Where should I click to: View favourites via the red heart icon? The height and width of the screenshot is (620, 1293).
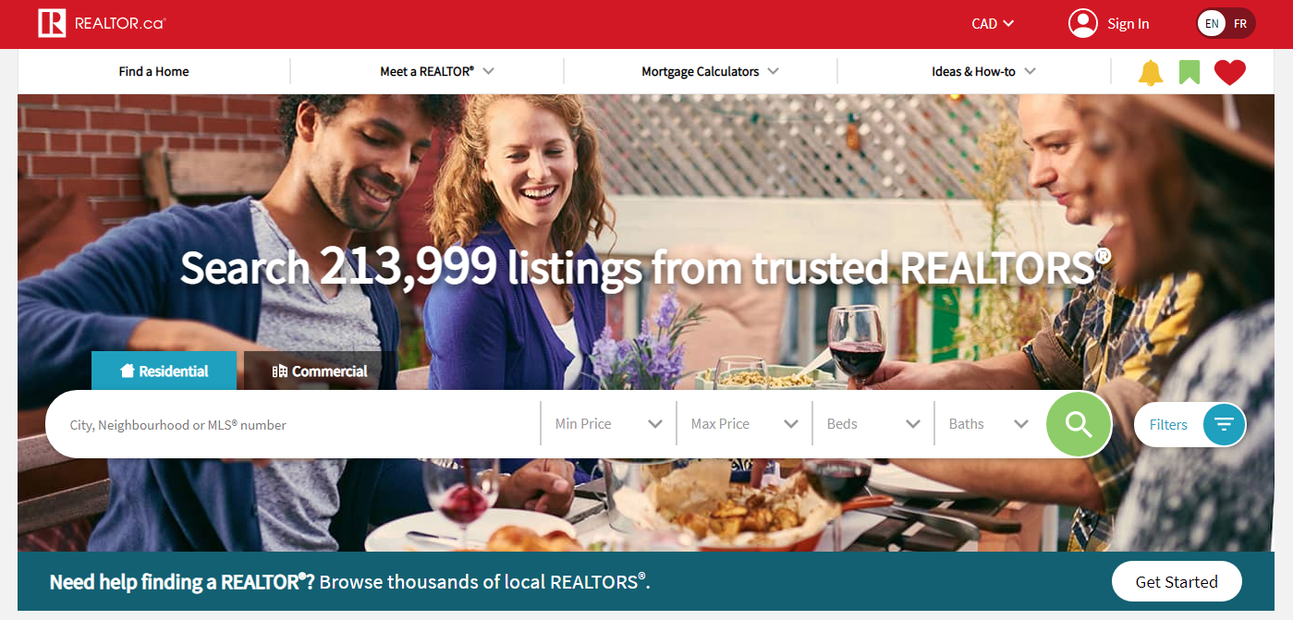tap(1230, 72)
